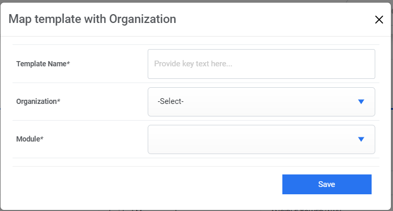Select the "-Select-" placeholder in Organization
Image resolution: width=393 pixels, height=211 pixels.
171,101
